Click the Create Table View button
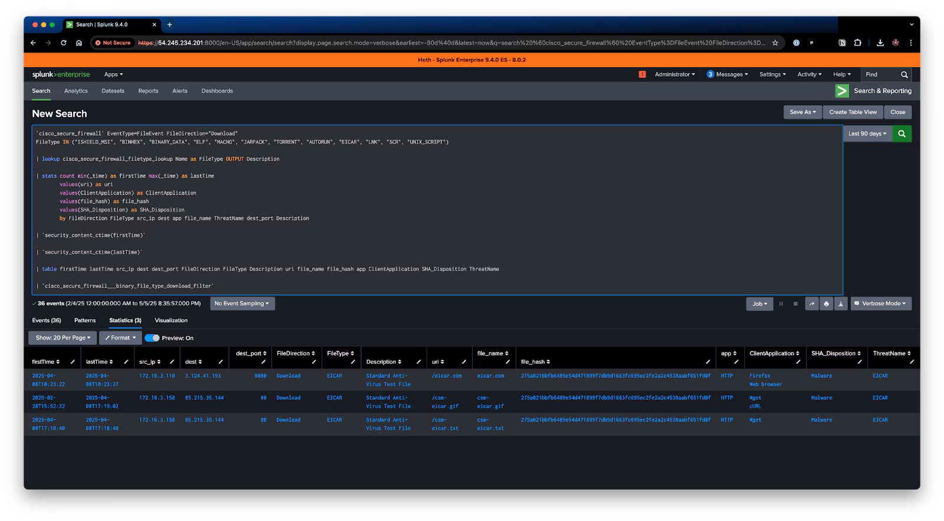 [853, 112]
